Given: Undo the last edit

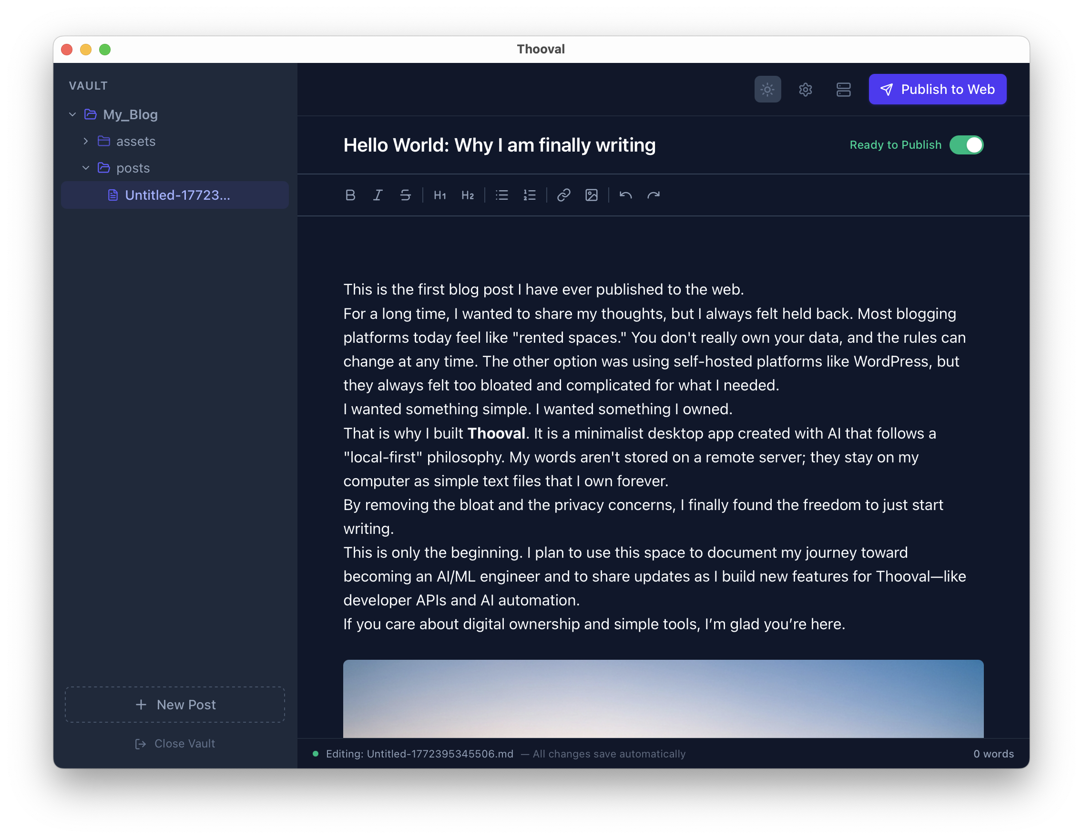Looking at the screenshot, I should click(x=625, y=195).
